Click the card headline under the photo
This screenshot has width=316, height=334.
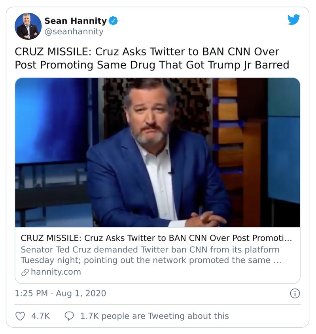[156, 239]
